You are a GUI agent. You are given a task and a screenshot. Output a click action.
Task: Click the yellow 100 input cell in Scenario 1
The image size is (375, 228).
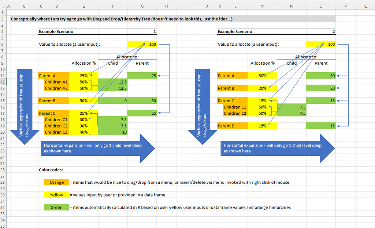(142, 44)
